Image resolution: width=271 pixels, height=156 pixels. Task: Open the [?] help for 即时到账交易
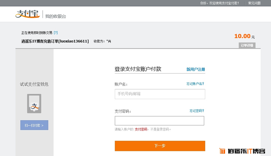point(56,33)
